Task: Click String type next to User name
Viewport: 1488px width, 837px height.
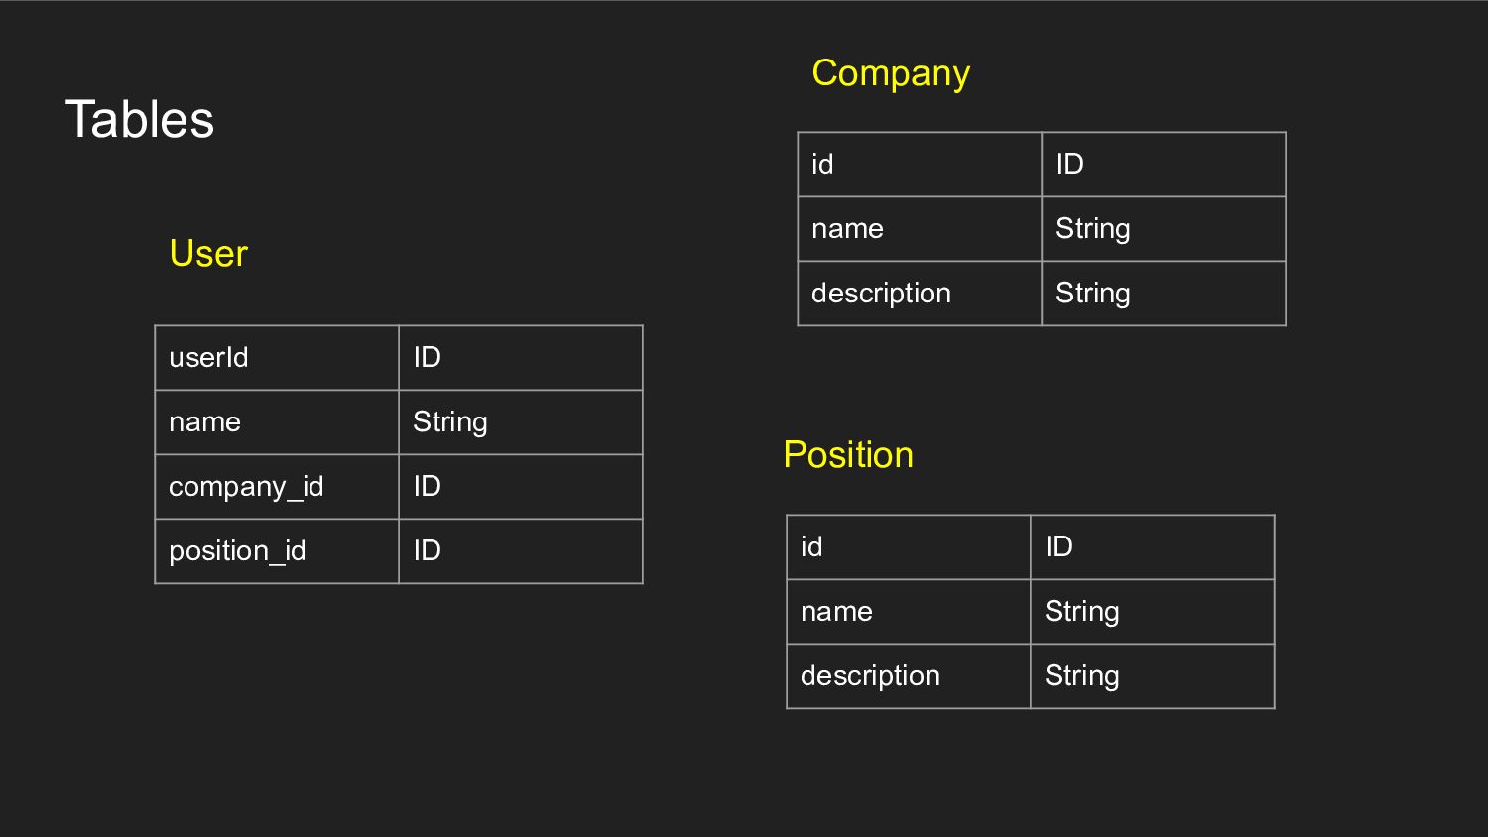Action: [x=450, y=422]
